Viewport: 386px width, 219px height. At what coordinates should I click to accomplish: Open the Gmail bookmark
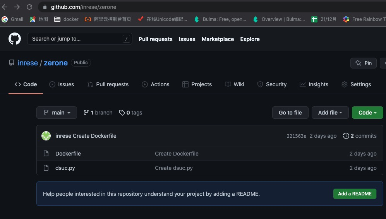[x=12, y=19]
